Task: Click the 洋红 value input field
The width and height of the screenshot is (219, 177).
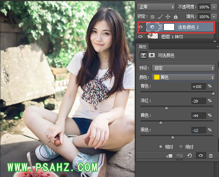Action: (198, 101)
